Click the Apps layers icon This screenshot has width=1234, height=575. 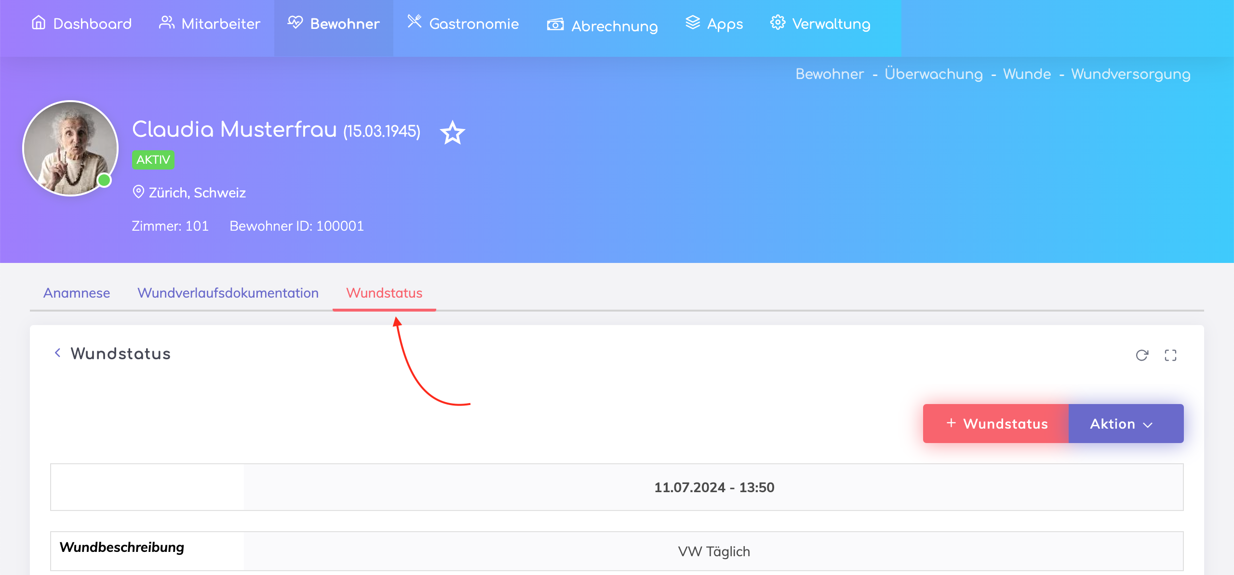[693, 23]
